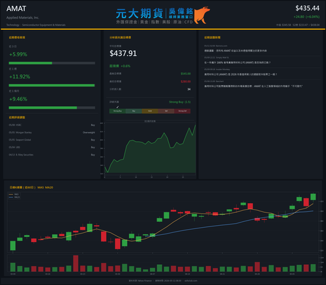Click the AMAT ticker symbol
This screenshot has width=326, height=285.
(16, 8)
